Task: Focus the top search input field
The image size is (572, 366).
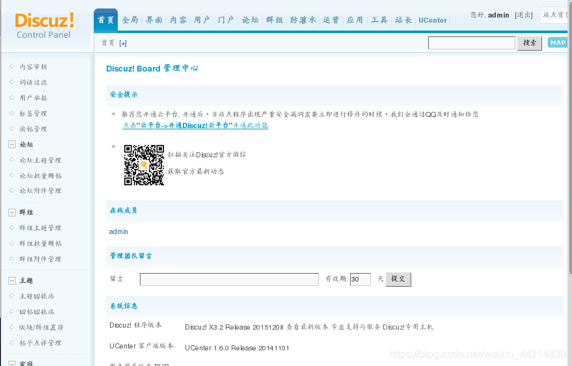Action: [x=471, y=43]
